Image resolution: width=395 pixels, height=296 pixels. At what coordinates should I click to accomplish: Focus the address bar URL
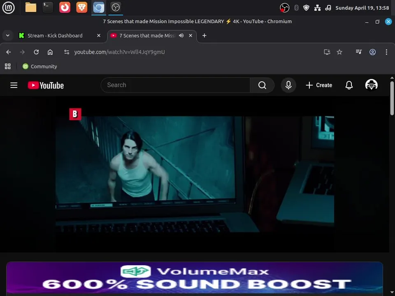119,52
